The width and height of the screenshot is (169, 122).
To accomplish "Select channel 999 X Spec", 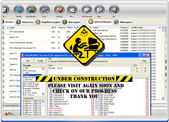I will [x=54, y=106].
